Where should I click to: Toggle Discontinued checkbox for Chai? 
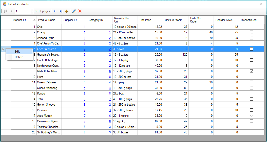point(252,27)
